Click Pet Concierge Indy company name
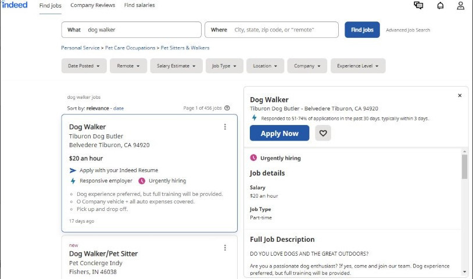 point(96,263)
